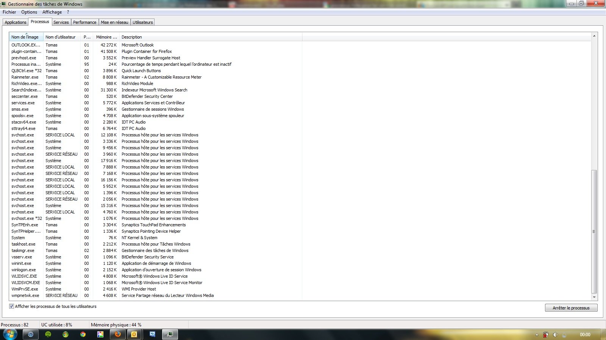The image size is (606, 340).
Task: Open the Windows Start menu orb
Action: coord(10,334)
